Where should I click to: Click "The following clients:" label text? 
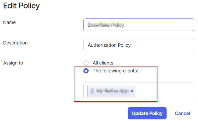(115, 71)
